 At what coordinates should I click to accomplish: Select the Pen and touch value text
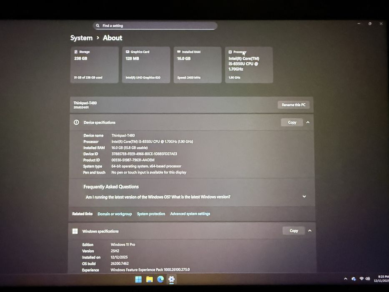pos(149,172)
